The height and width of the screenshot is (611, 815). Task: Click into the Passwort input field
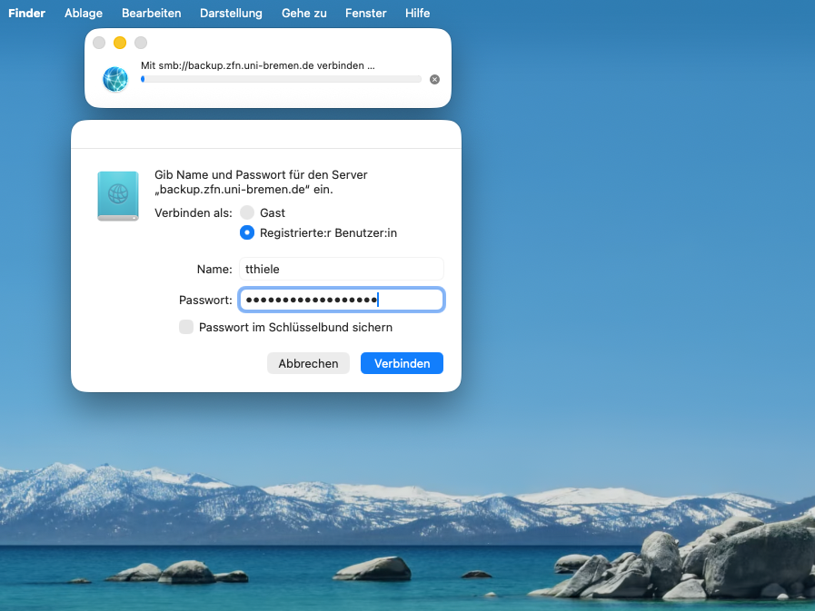tap(341, 300)
